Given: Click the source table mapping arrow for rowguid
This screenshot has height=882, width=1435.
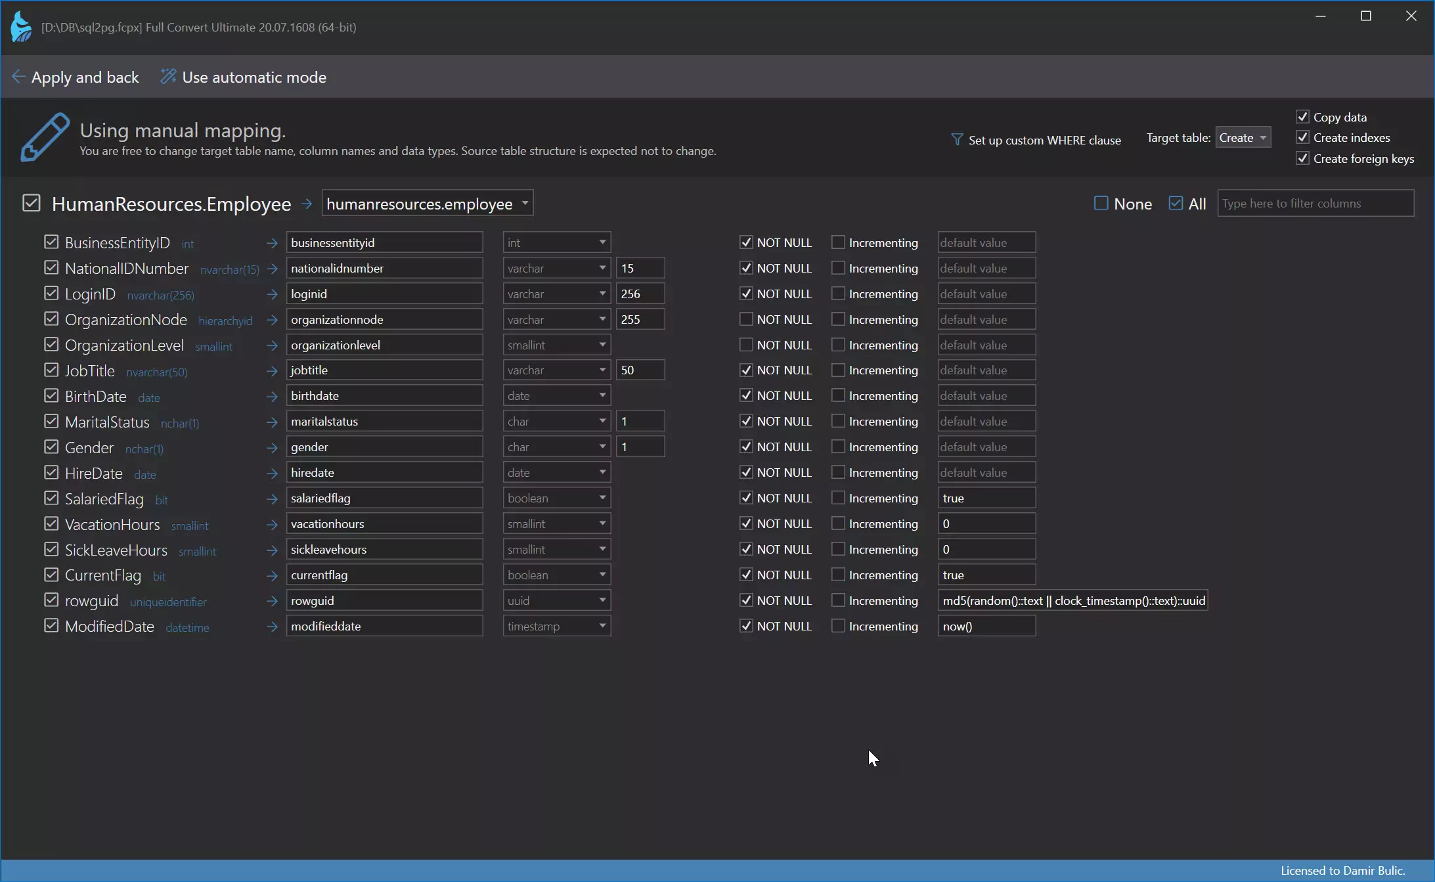Looking at the screenshot, I should [x=271, y=600].
